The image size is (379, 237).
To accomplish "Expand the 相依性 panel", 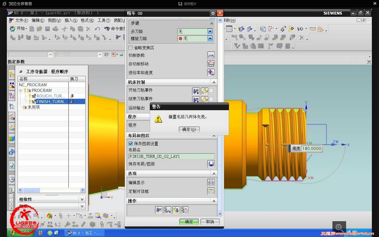I will click(82, 199).
